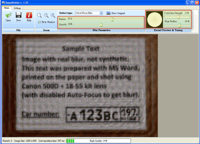Click the Kernel Preview & Tuning label
Viewport: 200px width, 144px height.
point(168,30)
